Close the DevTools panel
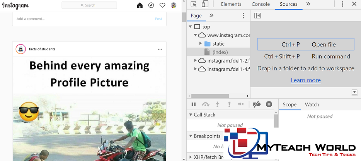This screenshot has width=361, height=161. point(354,4)
